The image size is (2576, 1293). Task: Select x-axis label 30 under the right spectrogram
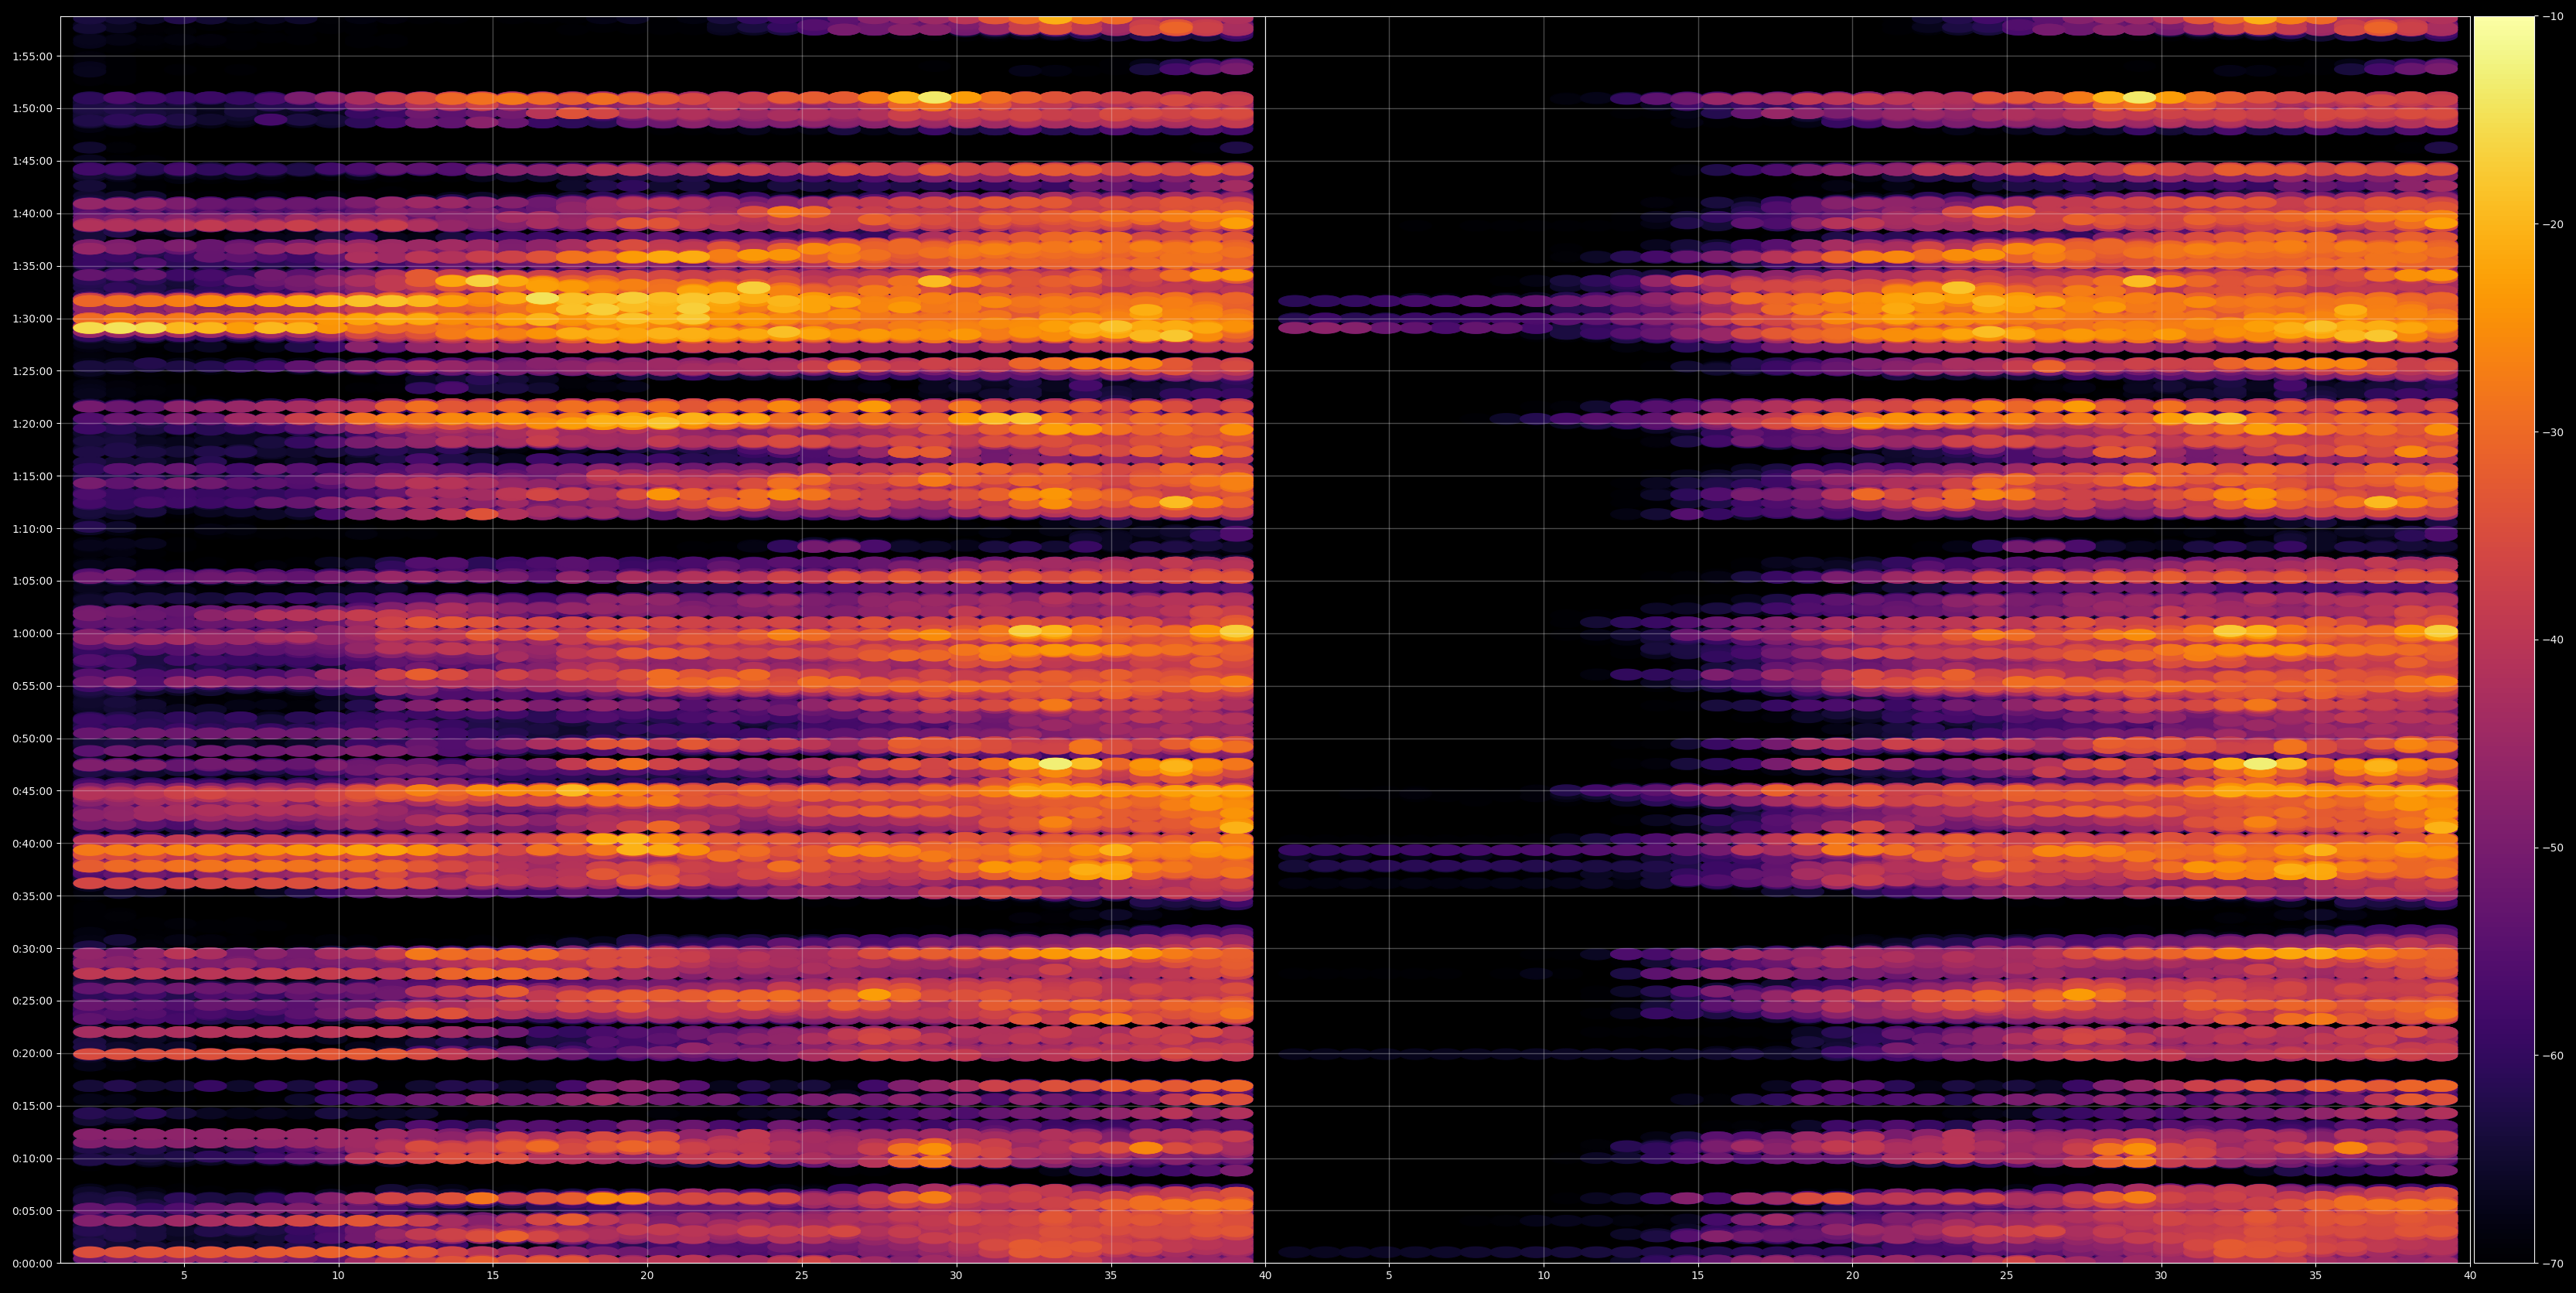coord(2161,1275)
